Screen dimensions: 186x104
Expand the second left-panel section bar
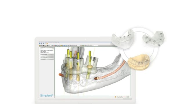pyautogui.click(x=47, y=55)
